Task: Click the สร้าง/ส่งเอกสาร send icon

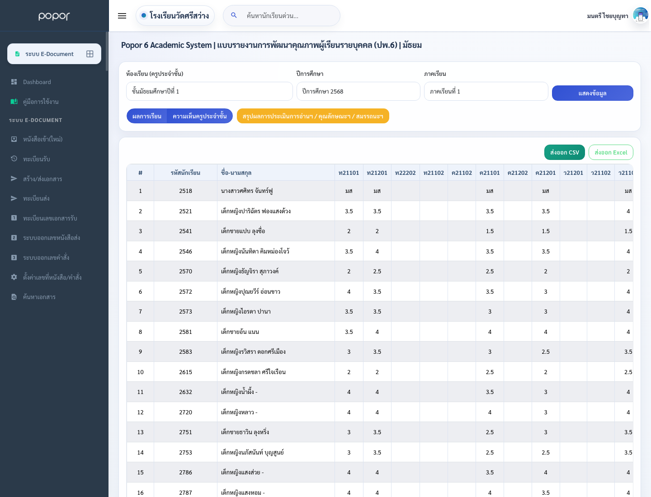Action: (x=14, y=179)
